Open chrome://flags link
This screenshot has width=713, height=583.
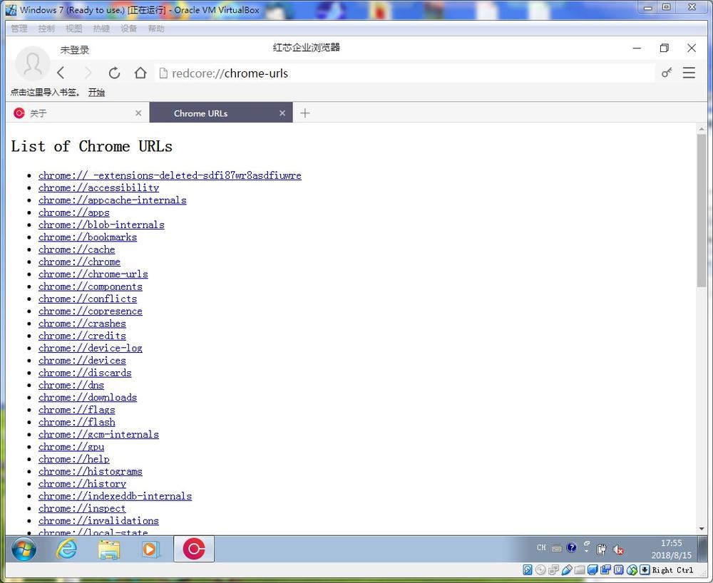77,409
